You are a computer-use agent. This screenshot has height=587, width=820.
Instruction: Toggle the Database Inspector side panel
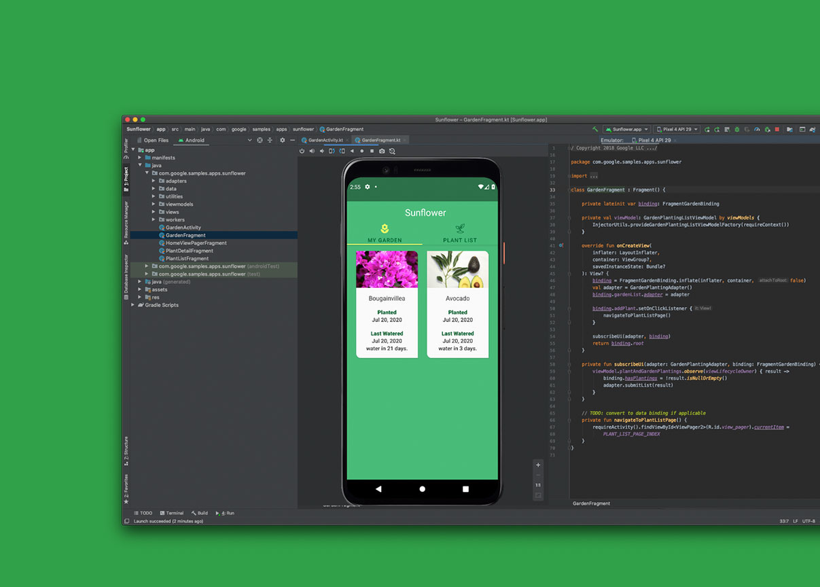pyautogui.click(x=126, y=277)
